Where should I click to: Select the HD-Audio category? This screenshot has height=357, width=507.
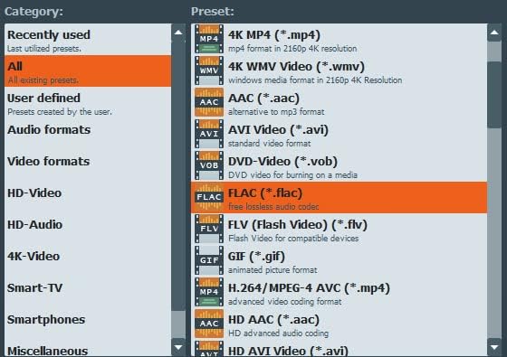[88, 230]
